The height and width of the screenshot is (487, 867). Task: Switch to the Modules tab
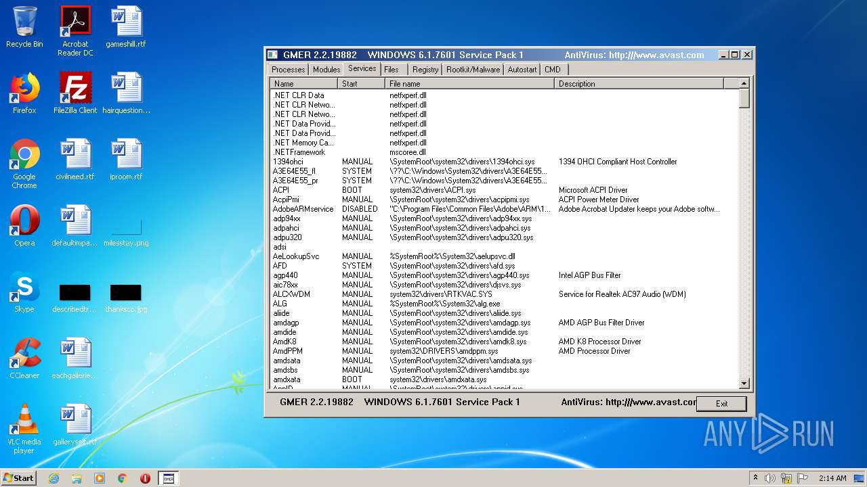click(x=326, y=69)
